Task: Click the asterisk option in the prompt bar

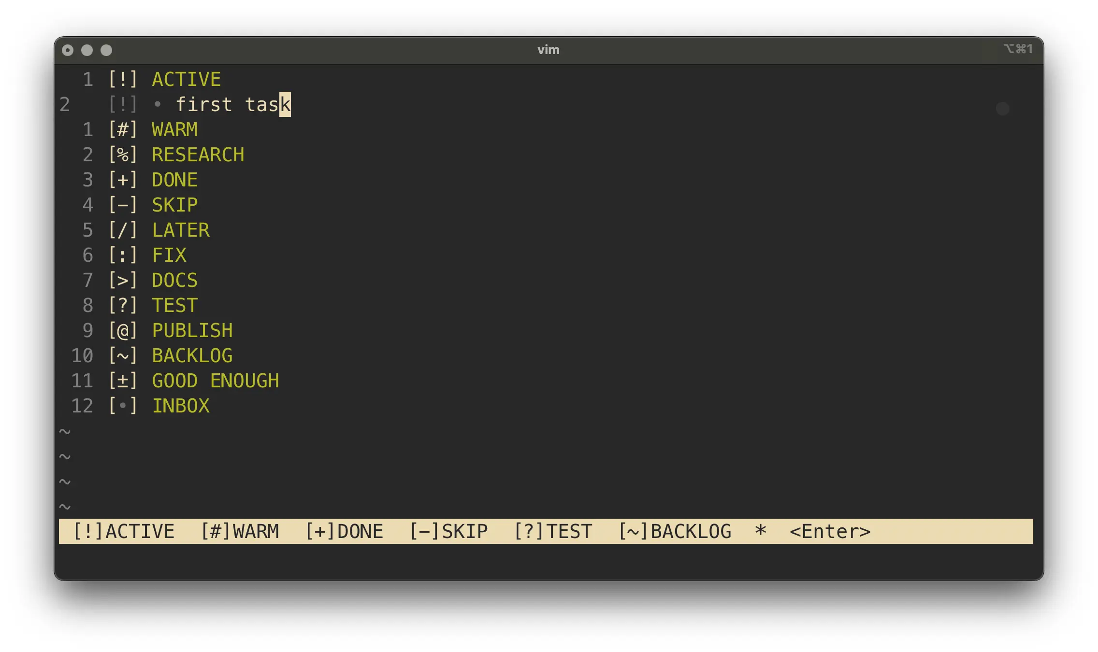Action: coord(761,531)
